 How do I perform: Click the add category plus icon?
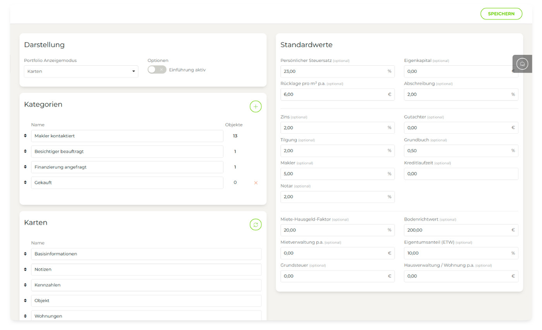256,106
